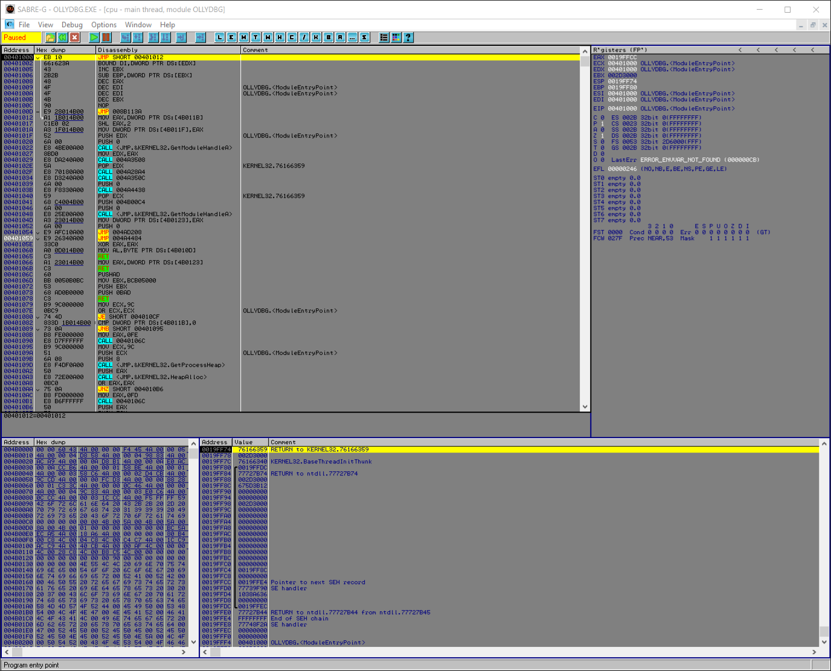Screen dimensions: 831x671
Task: Open the Debug menu
Action: [72, 25]
